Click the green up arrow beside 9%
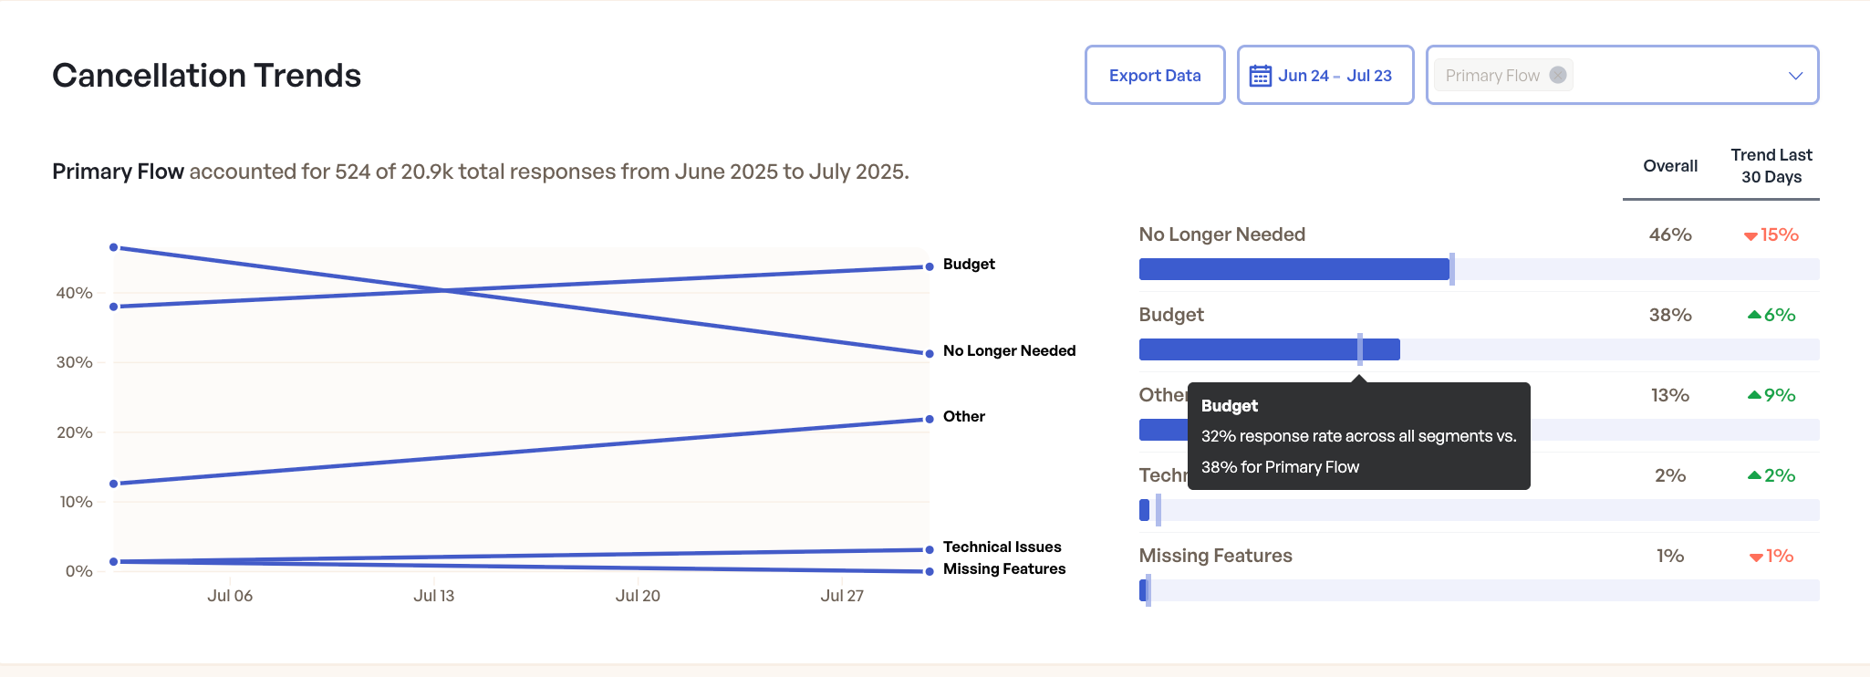This screenshot has width=1870, height=677. 1753,395
